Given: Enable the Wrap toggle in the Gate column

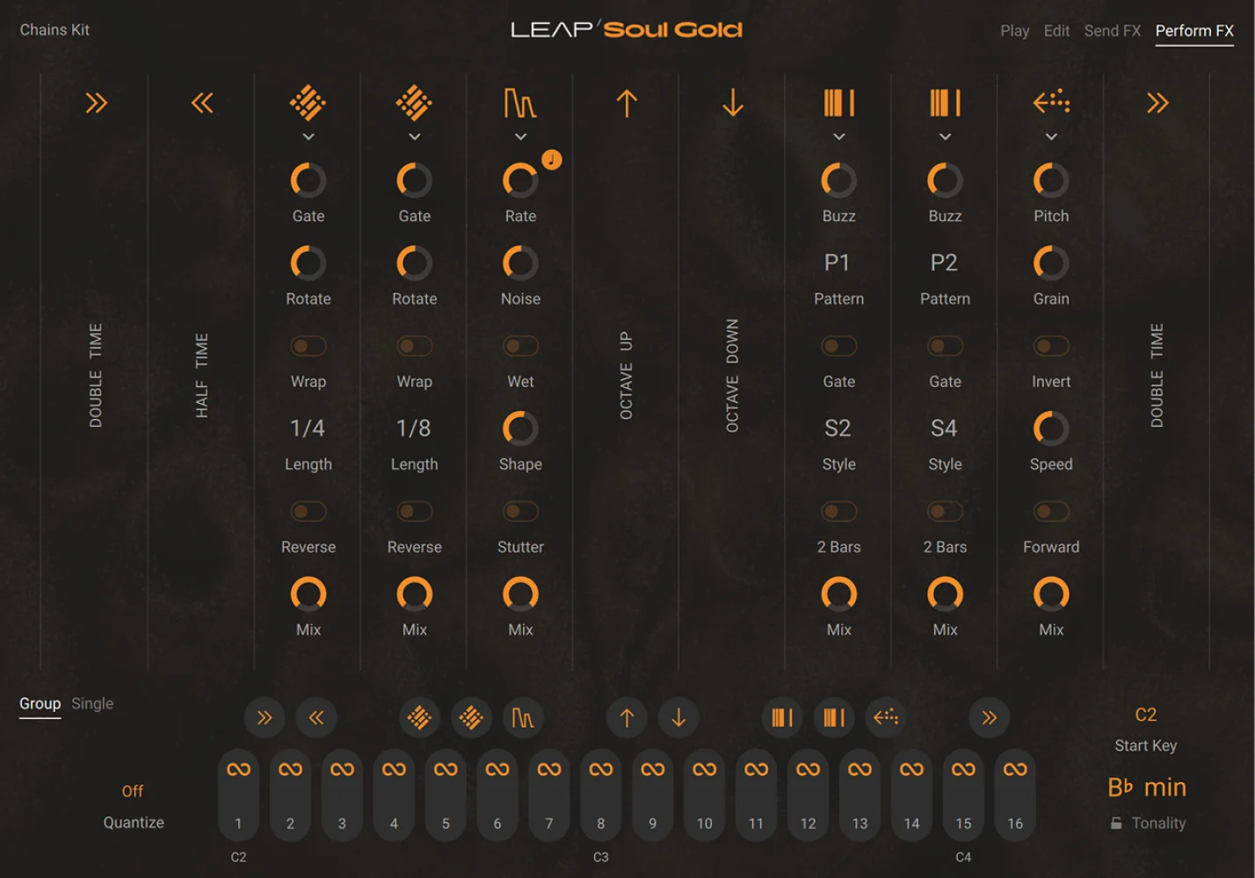Looking at the screenshot, I should tap(308, 346).
